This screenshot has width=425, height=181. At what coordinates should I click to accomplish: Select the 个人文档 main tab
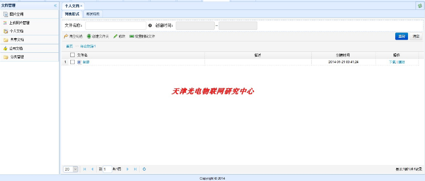click(72, 6)
